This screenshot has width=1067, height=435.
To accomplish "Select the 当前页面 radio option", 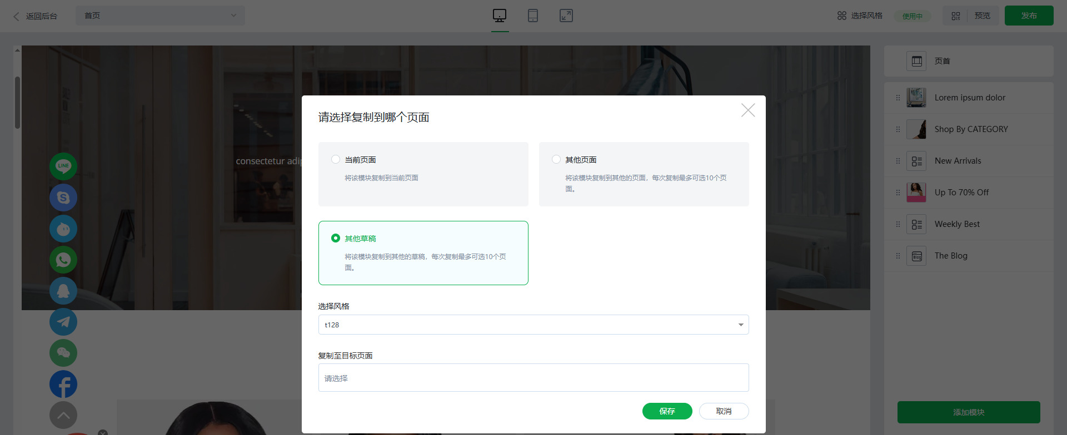I will coord(336,160).
